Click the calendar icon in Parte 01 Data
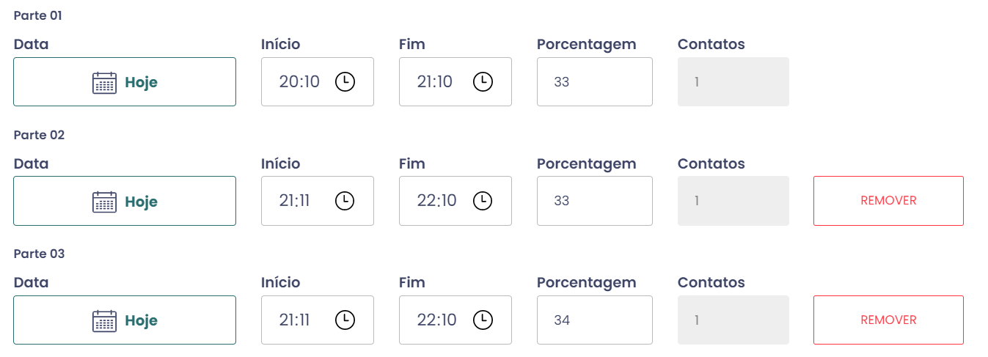 [x=105, y=82]
